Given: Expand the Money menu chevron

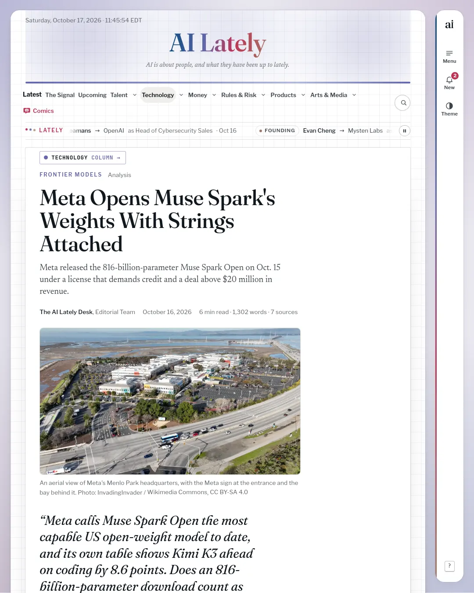Looking at the screenshot, I should point(214,95).
